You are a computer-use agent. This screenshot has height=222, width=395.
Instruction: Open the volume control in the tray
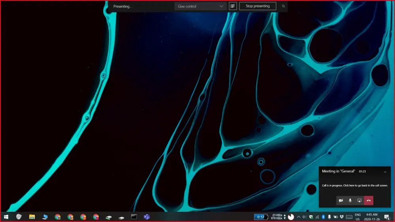pos(304,217)
